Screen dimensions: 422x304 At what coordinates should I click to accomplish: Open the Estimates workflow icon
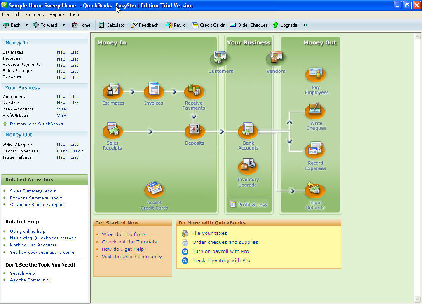113,91
